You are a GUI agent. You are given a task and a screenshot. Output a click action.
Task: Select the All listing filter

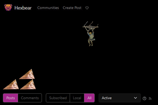click(89, 98)
